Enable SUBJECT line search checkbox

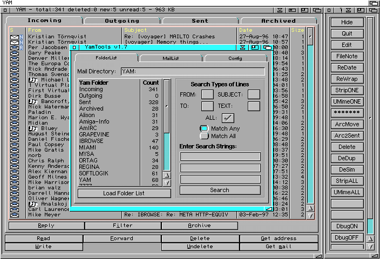[254, 94]
